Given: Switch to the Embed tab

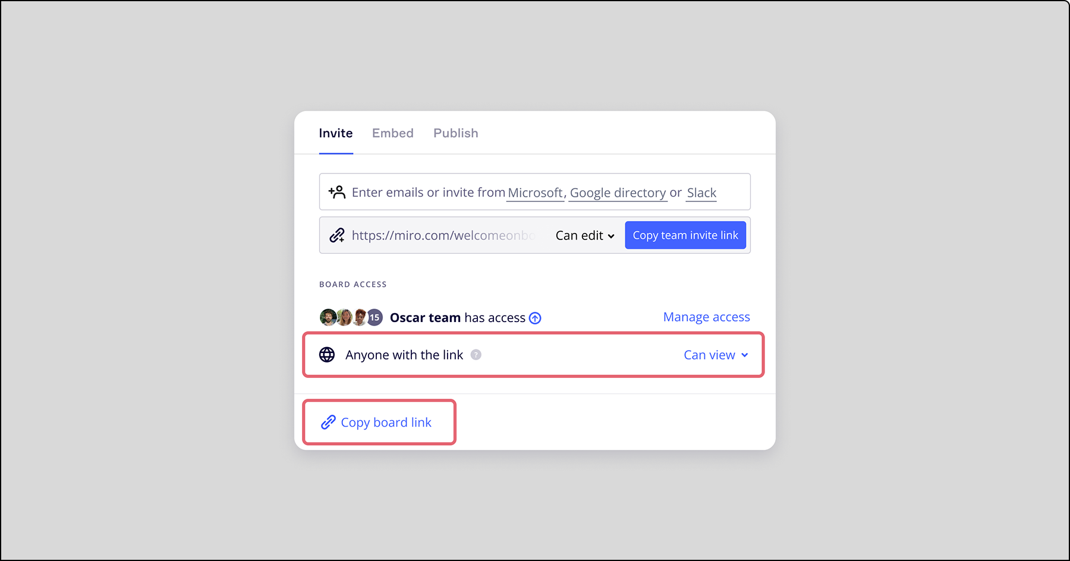Looking at the screenshot, I should pos(392,133).
